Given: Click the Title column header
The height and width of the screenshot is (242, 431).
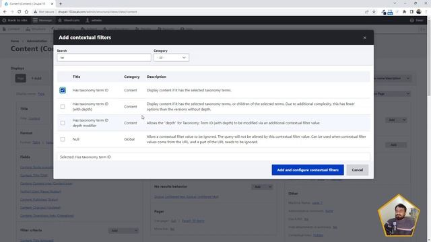Looking at the screenshot, I should pos(76,77).
